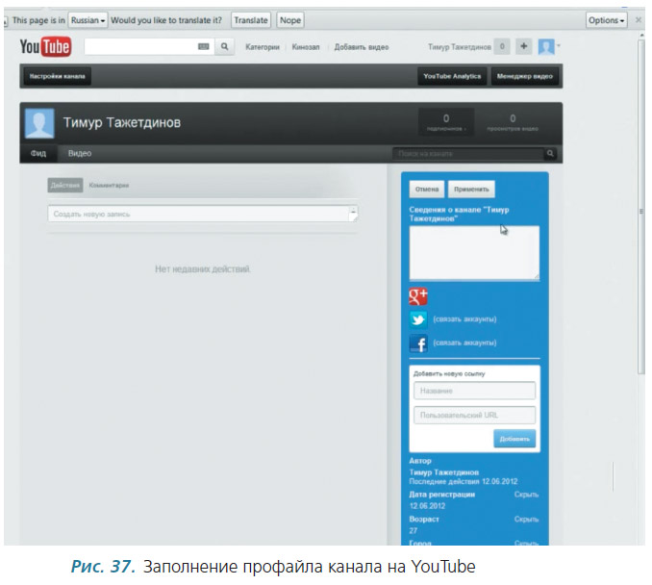
Task: Click the Пользовательский URL field
Action: [x=474, y=416]
